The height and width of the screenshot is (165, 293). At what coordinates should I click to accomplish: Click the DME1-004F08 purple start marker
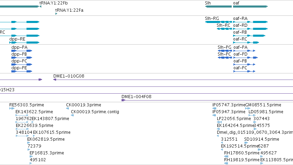point(123,101)
